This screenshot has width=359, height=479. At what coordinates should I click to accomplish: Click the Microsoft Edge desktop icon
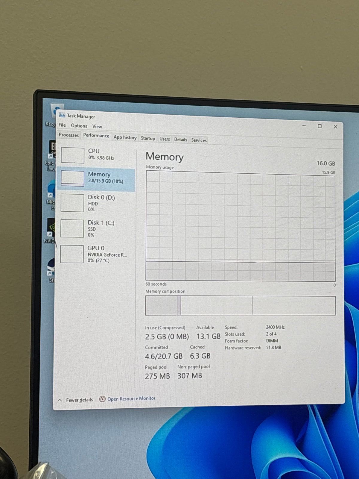(x=51, y=195)
